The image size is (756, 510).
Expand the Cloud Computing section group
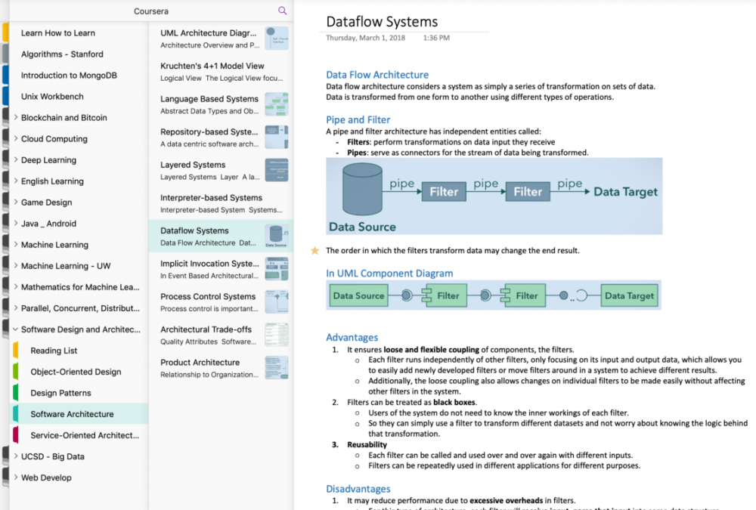[x=15, y=139]
